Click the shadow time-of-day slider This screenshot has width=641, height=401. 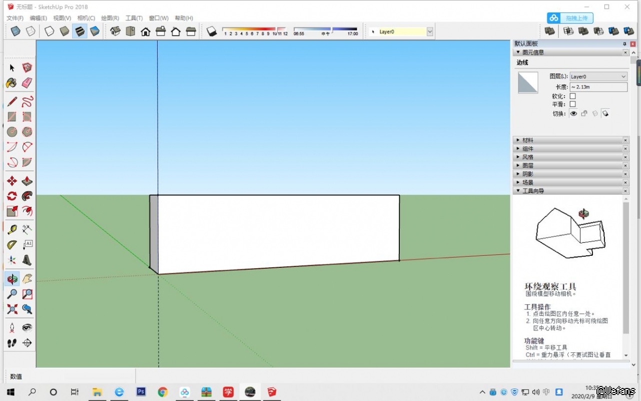pyautogui.click(x=325, y=29)
